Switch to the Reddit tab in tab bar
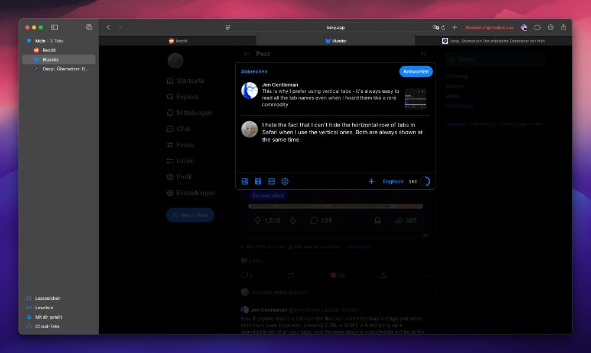 [177, 41]
